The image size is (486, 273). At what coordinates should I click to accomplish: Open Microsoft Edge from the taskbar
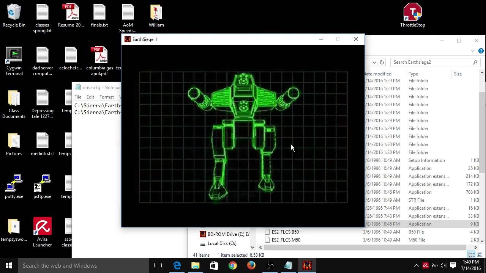(177, 265)
